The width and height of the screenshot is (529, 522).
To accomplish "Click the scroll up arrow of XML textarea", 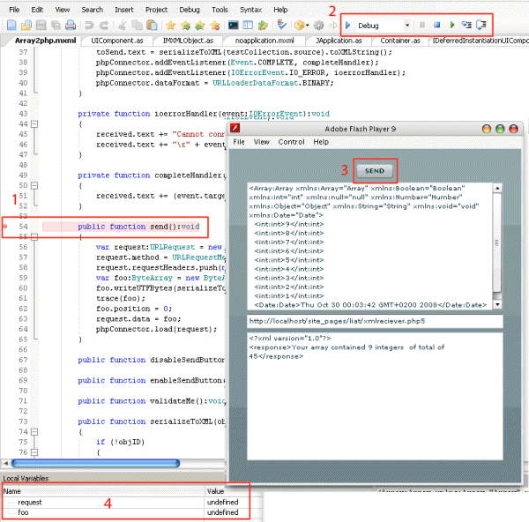I will tap(497, 188).
